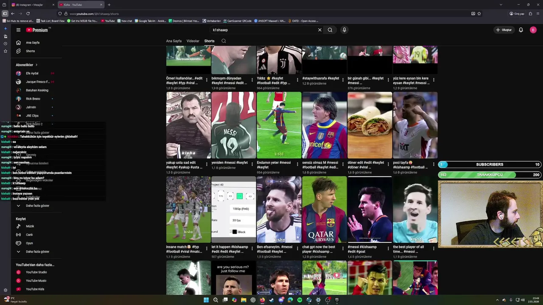Open the YouTube hamburger guide menu
The height and width of the screenshot is (305, 543).
point(18,30)
